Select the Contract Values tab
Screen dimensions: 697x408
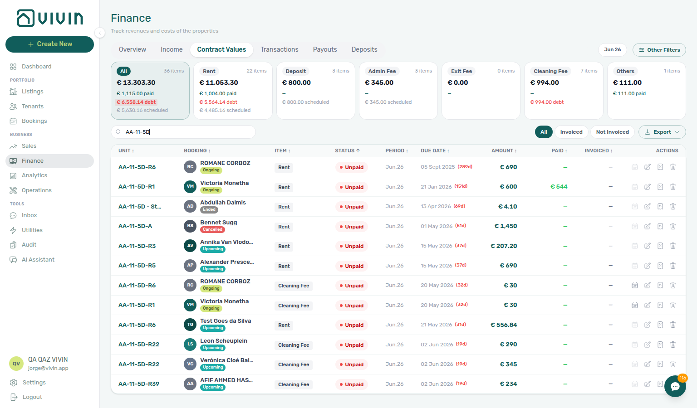(221, 49)
